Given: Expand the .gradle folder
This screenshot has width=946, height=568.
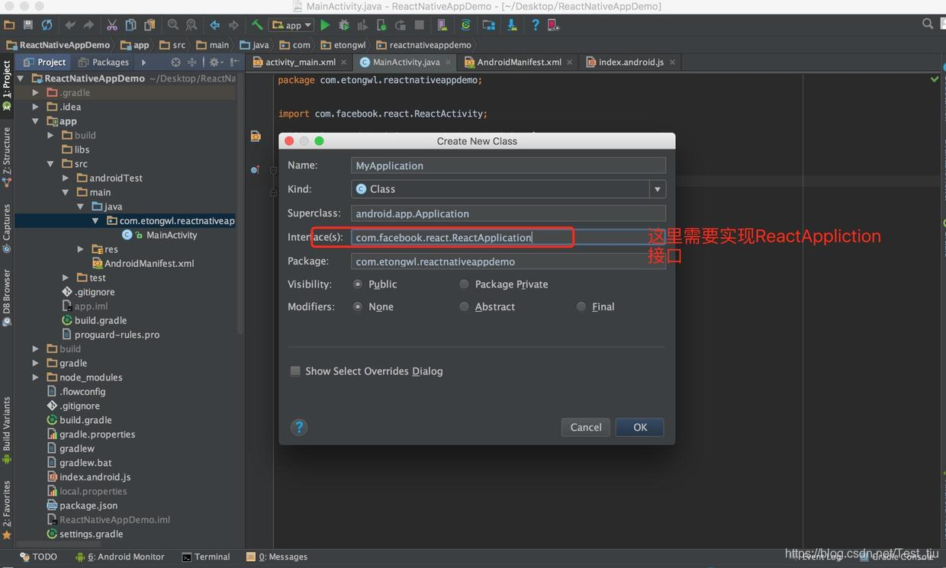Looking at the screenshot, I should 35,92.
